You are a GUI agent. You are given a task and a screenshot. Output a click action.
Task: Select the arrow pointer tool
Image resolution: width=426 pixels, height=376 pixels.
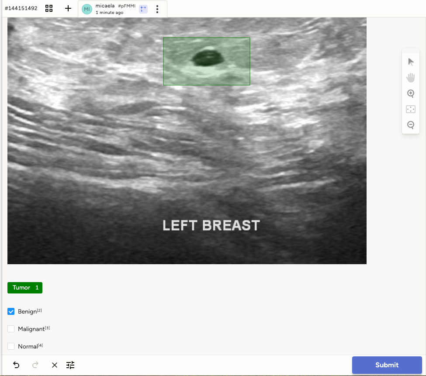pos(411,62)
